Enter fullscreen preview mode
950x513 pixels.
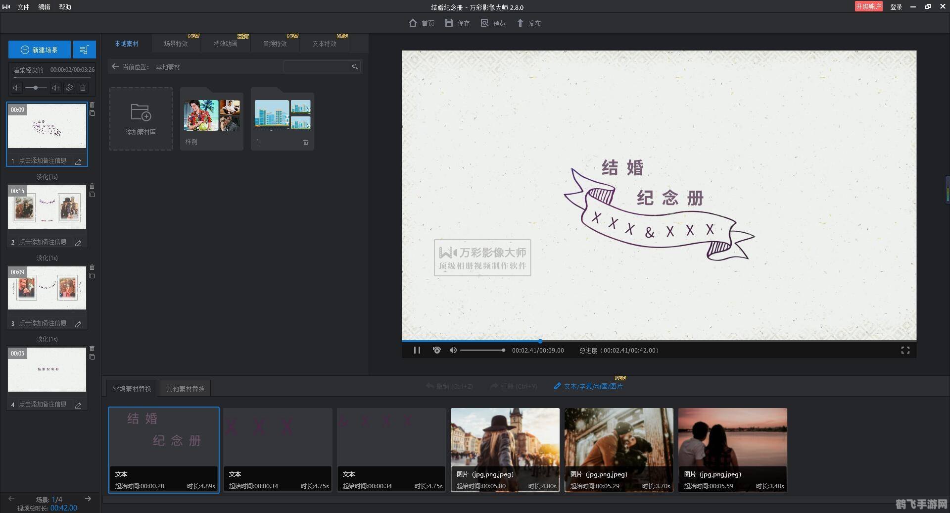point(905,350)
